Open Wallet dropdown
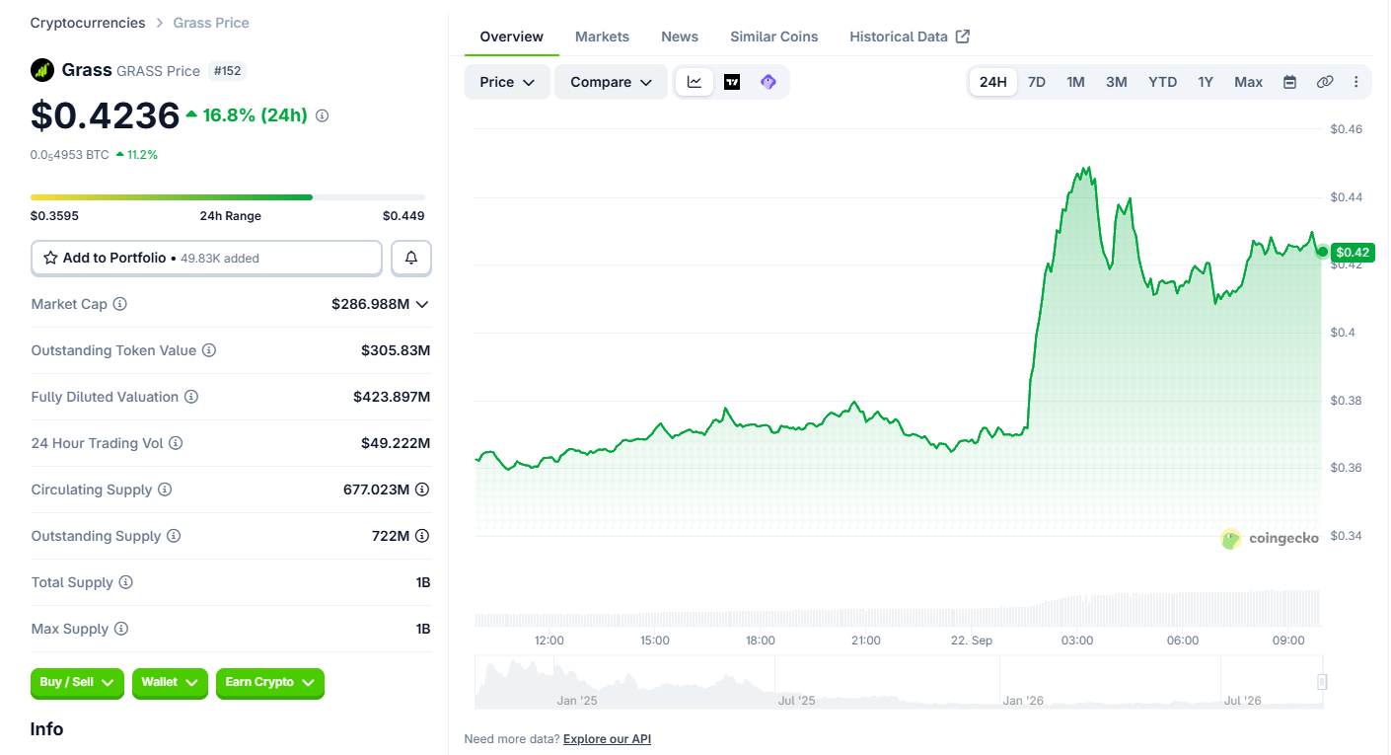 tap(171, 683)
